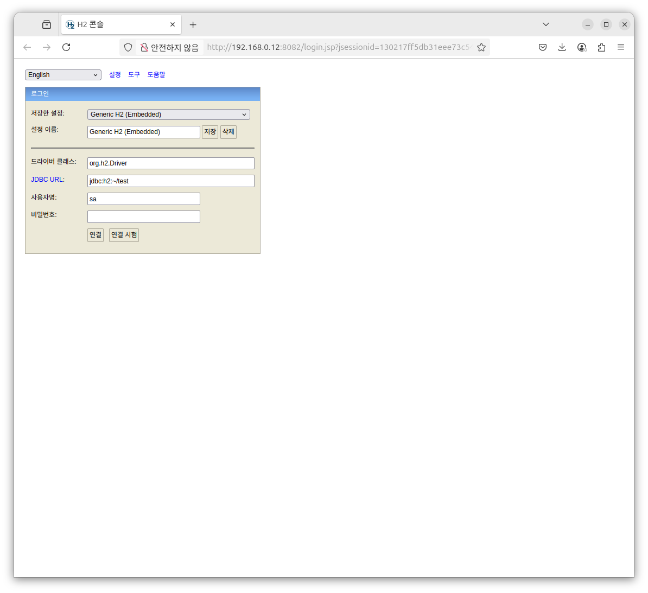Click the 로그인 panel header text
This screenshot has width=648, height=593.
coord(40,94)
